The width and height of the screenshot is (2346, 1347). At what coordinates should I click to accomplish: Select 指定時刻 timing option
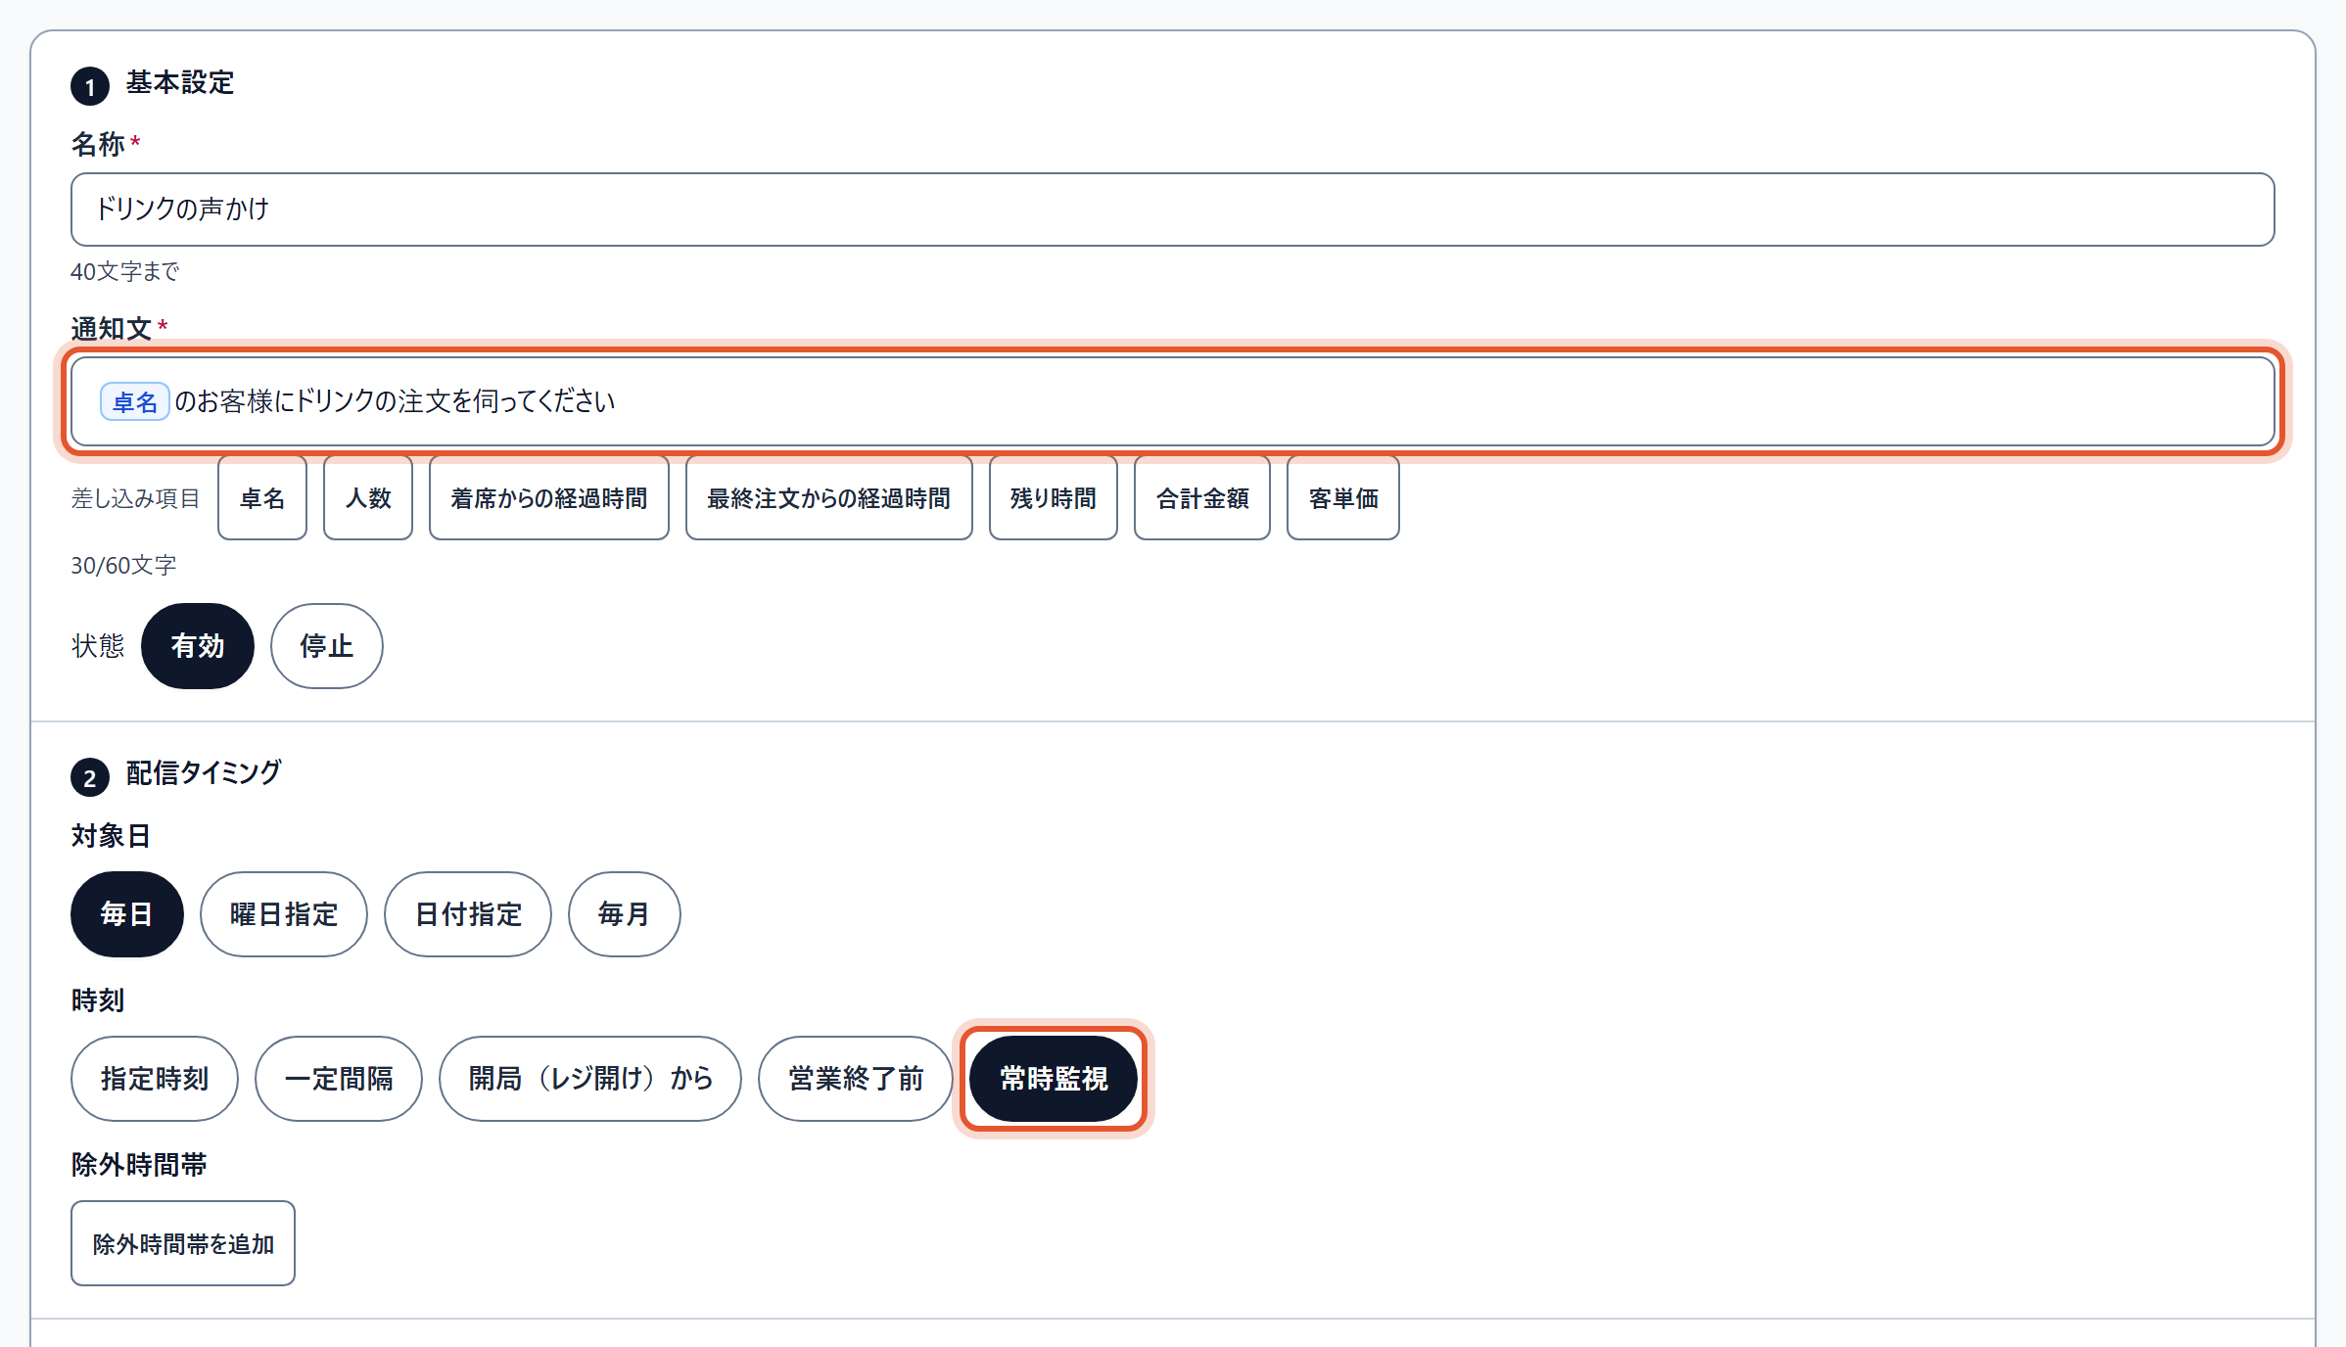pos(155,1079)
